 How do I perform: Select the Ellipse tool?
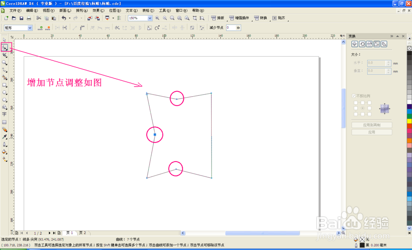[x=5, y=92]
